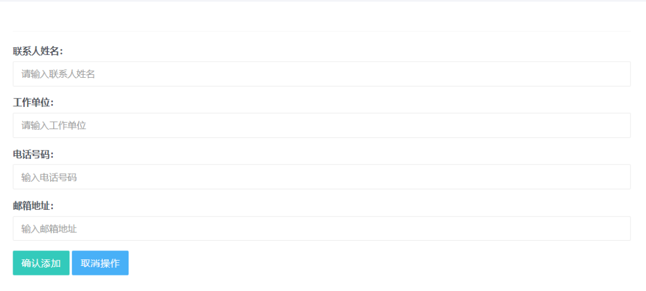Click the 确认添加 confirm add button
Viewport: 646px width, 291px height.
41,263
